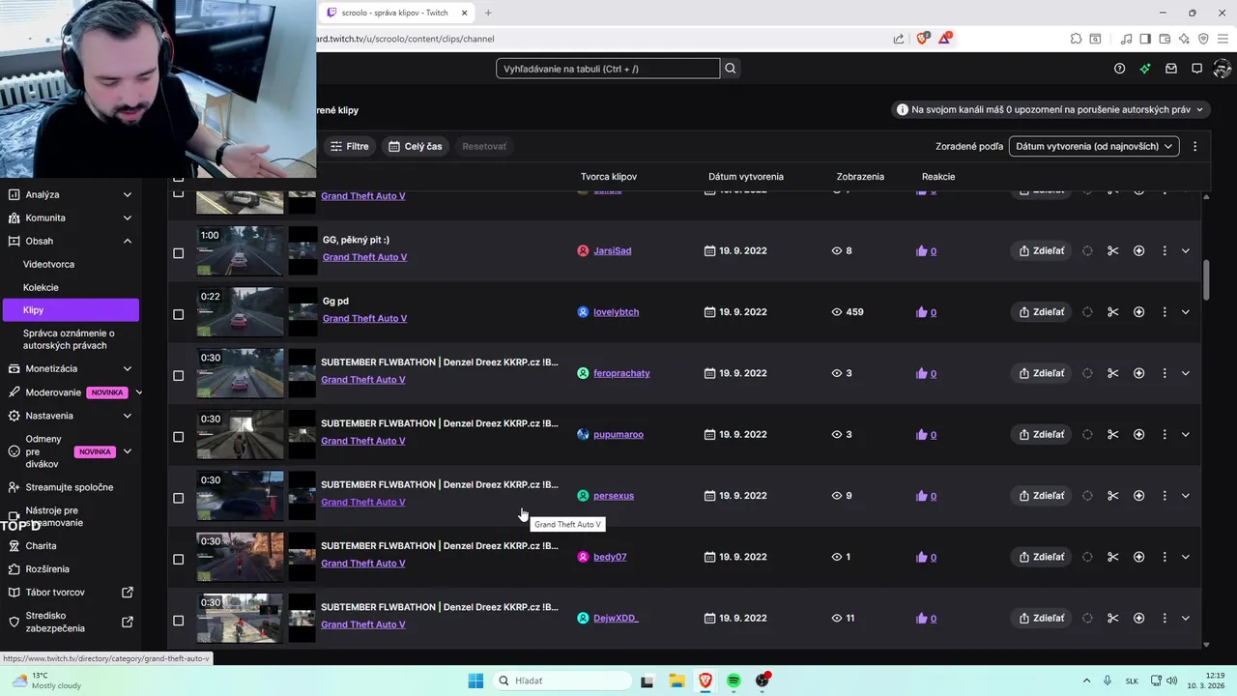This screenshot has width=1237, height=696.
Task: Click circled star icon for feroprachaty clip
Action: [1138, 373]
